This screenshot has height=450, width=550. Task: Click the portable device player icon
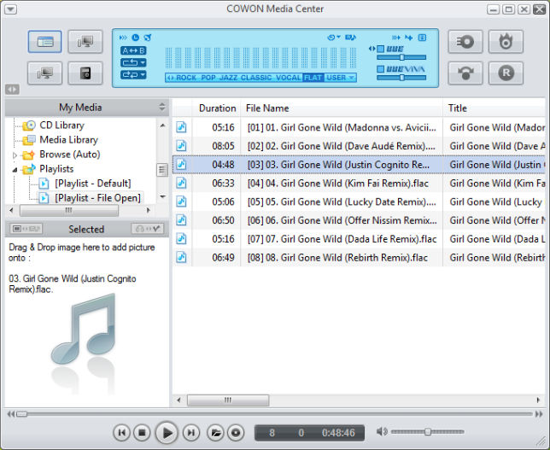(85, 73)
